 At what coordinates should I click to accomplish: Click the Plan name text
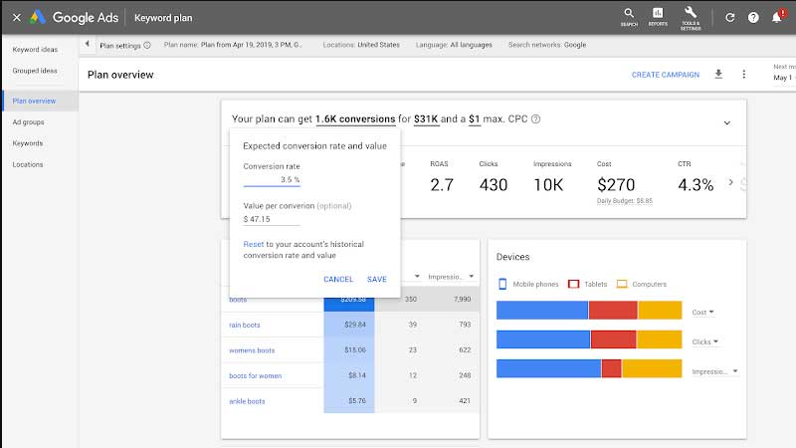point(233,45)
